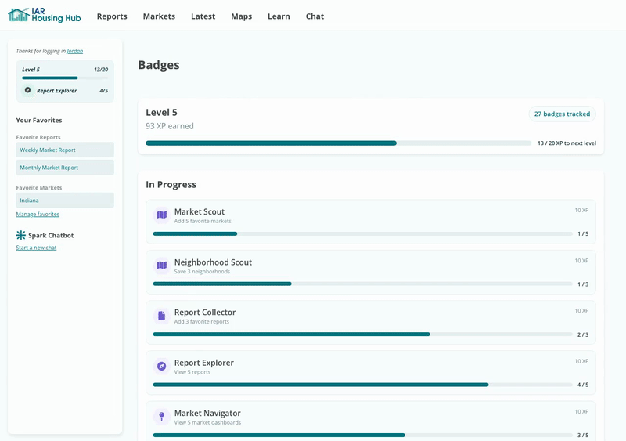
Task: Click the 10 XP label on Market Scout
Action: coord(581,210)
